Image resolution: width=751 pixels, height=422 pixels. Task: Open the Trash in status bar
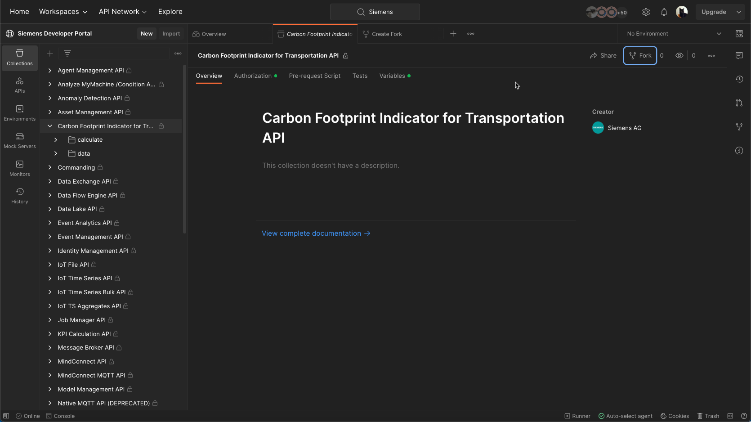[708, 416]
